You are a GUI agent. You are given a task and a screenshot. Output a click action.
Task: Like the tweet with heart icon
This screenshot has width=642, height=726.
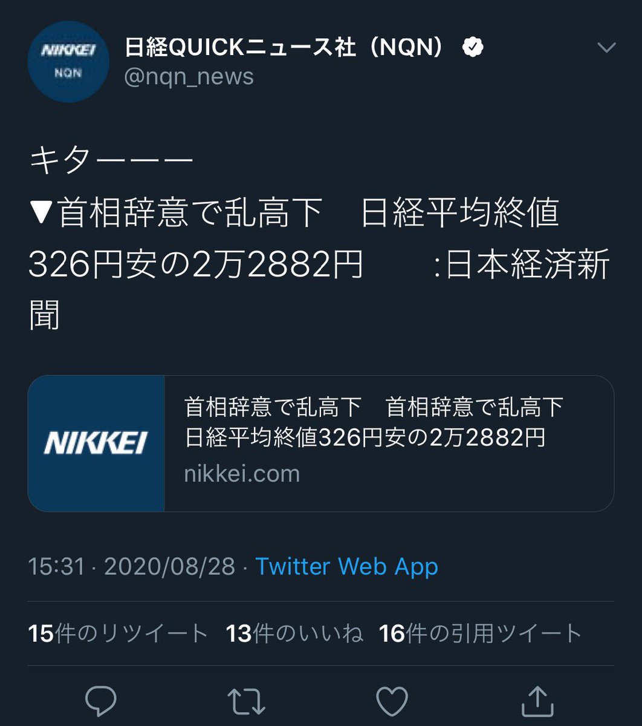pyautogui.click(x=392, y=701)
